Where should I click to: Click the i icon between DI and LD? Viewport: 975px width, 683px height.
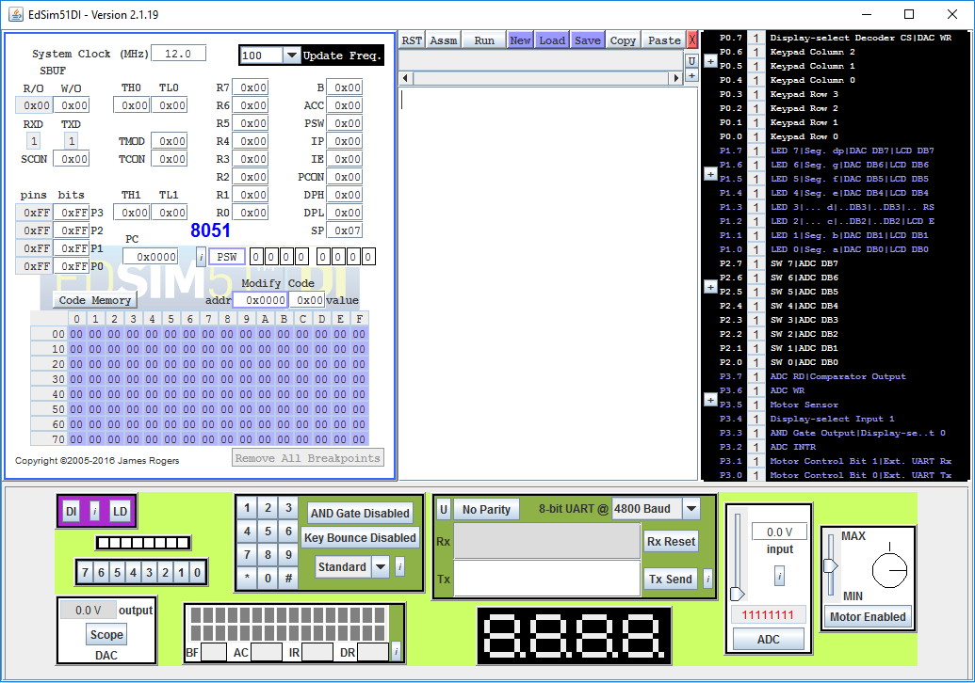coord(95,512)
